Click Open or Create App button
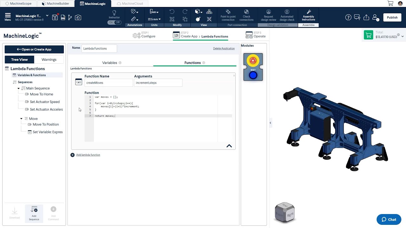 point(34,49)
